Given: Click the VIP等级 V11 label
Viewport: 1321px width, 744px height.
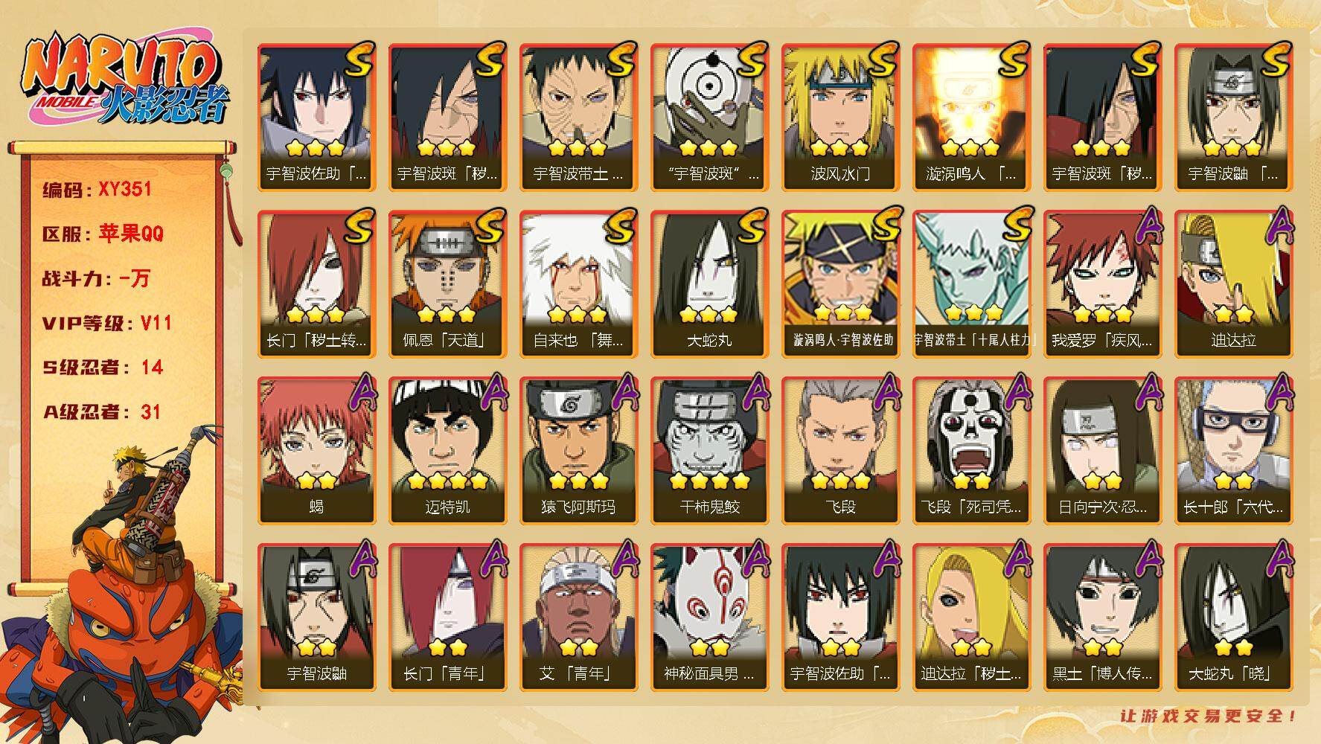Looking at the screenshot, I should pyautogui.click(x=107, y=323).
